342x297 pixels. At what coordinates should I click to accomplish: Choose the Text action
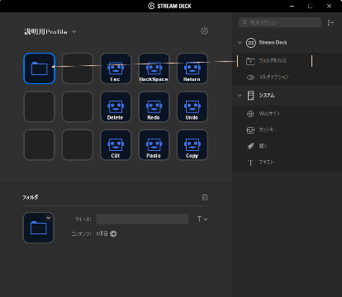pyautogui.click(x=287, y=163)
